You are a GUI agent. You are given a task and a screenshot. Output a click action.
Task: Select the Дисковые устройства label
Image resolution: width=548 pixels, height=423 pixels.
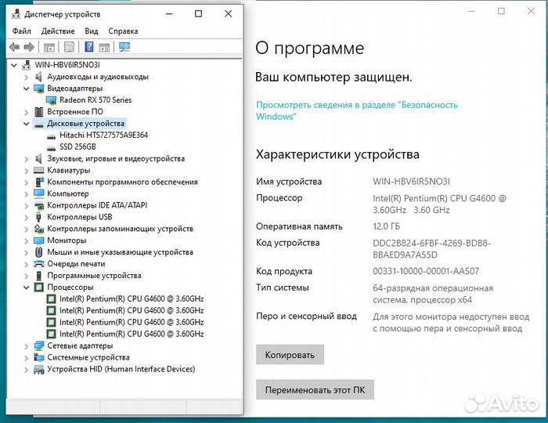point(85,124)
